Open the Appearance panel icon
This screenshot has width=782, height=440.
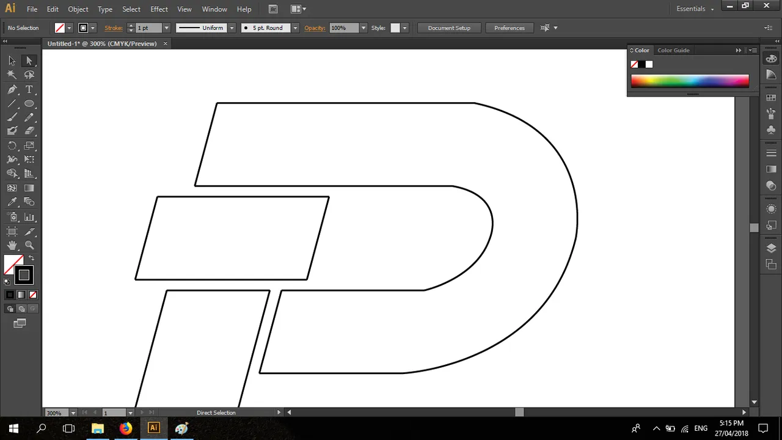771,209
